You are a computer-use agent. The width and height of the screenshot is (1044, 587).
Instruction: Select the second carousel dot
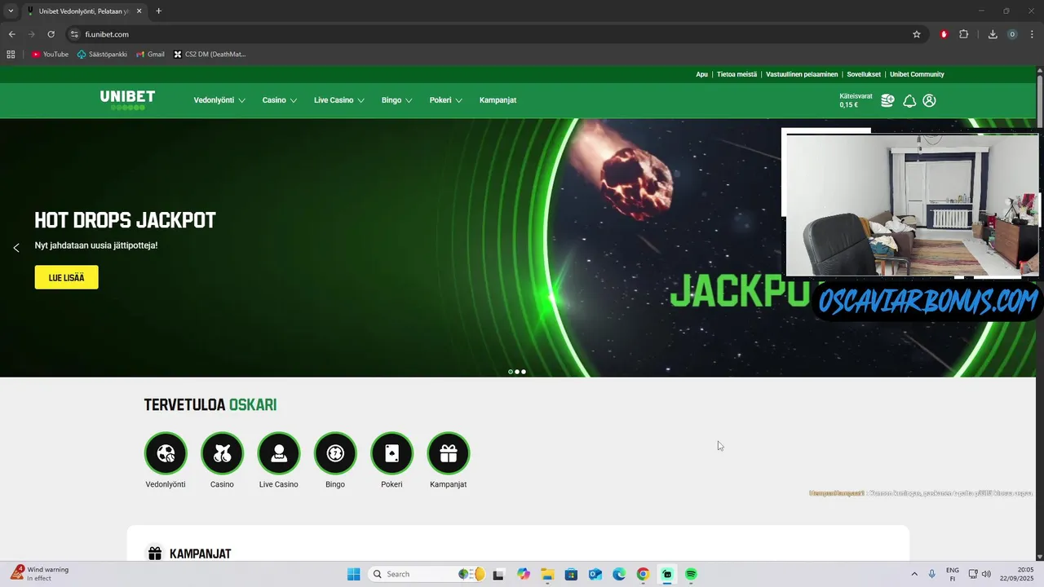click(x=517, y=372)
